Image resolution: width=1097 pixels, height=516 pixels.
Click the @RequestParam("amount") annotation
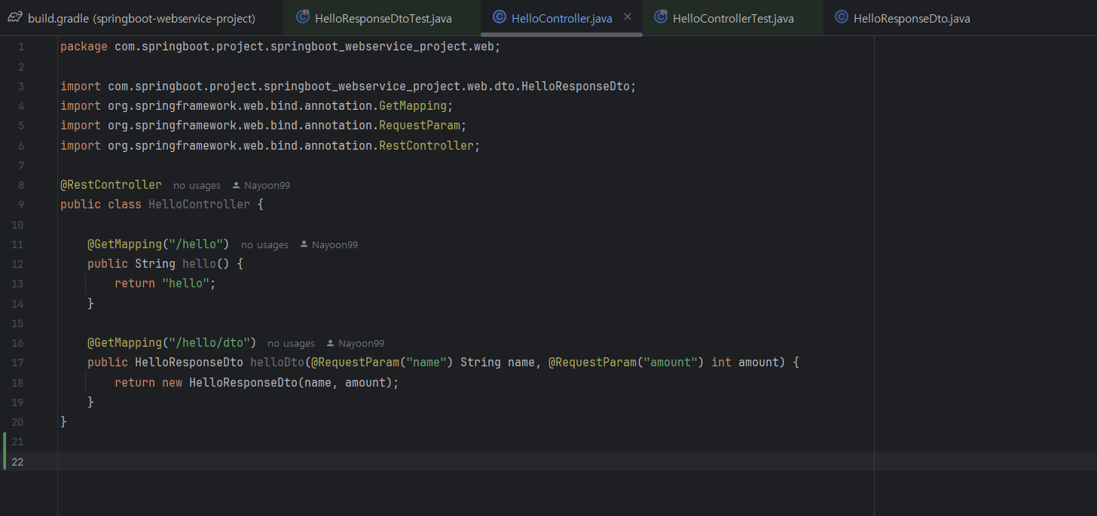coord(626,363)
